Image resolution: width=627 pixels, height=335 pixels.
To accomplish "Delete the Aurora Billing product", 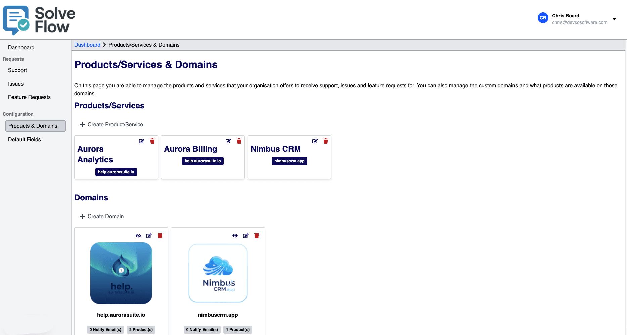I will (239, 141).
